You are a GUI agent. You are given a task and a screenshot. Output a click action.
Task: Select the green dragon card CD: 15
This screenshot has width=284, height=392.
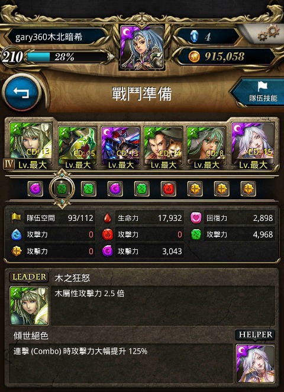click(78, 147)
